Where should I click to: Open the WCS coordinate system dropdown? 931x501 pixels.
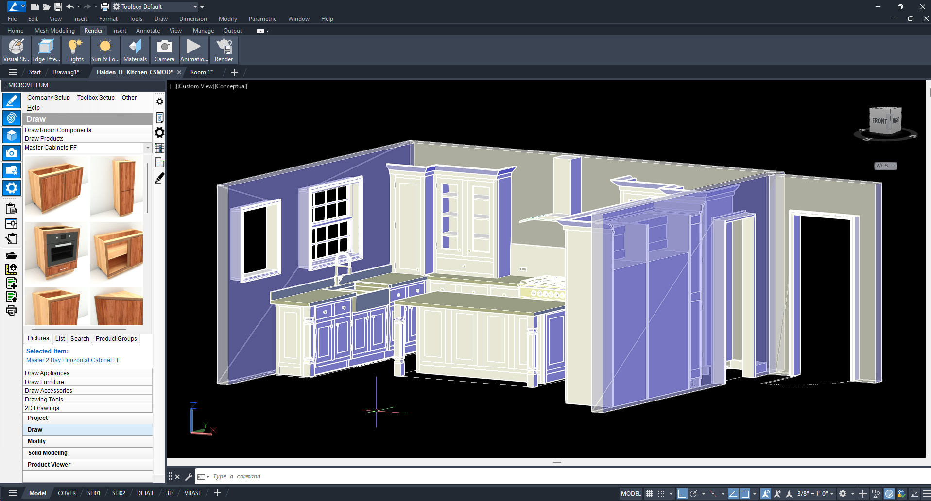[885, 166]
